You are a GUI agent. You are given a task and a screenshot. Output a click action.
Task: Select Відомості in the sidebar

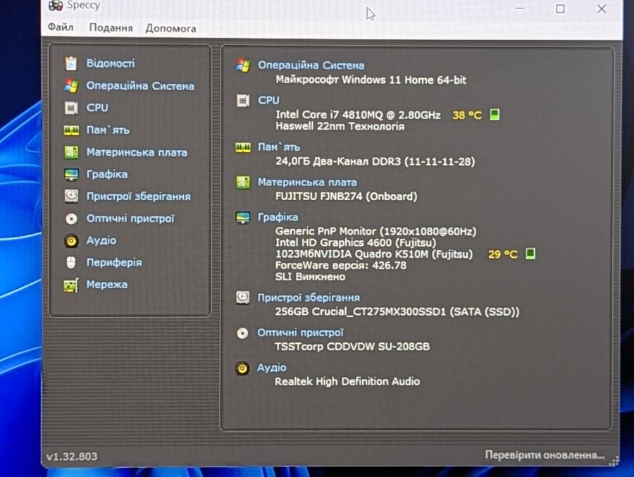click(111, 63)
